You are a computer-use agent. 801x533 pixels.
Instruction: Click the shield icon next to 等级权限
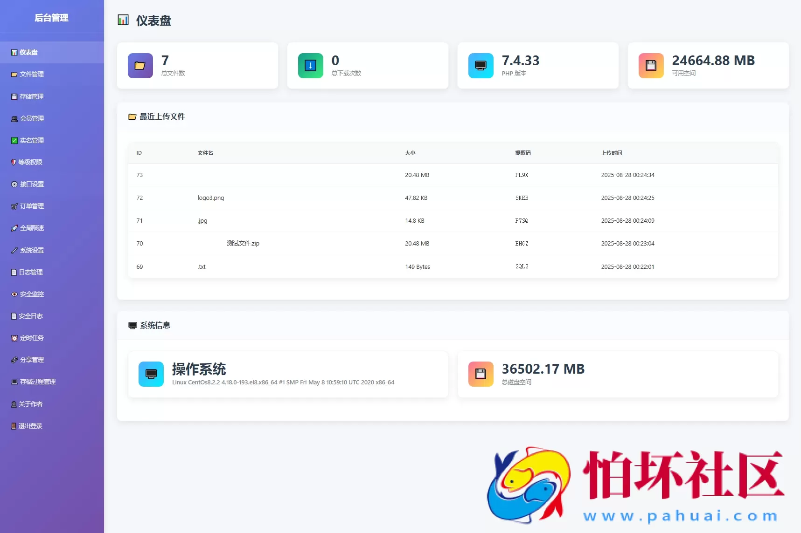click(14, 162)
